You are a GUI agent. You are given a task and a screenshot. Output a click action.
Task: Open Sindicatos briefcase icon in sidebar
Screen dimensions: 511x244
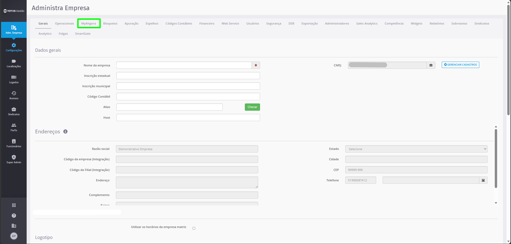[14, 109]
